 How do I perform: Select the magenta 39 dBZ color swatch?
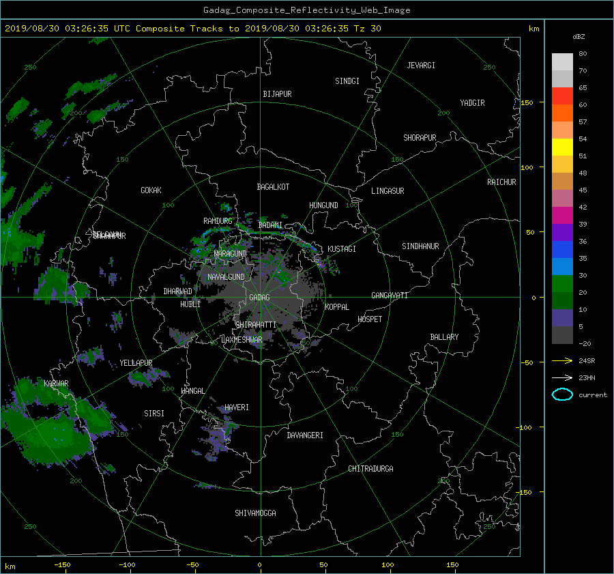[562, 215]
